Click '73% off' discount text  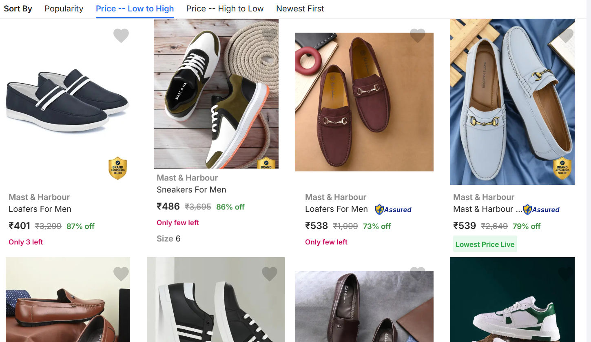click(377, 226)
